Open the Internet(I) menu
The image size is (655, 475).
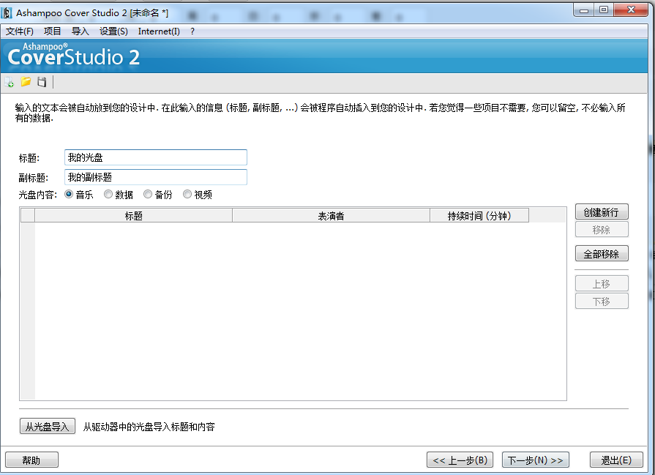[159, 31]
